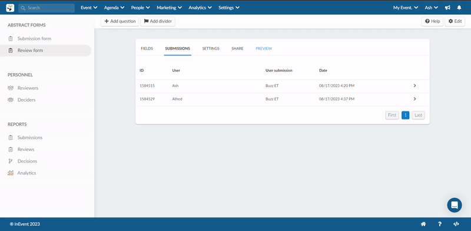Open the Deciders sidebar link
Screen dimensions: 471x231
(x=26, y=100)
